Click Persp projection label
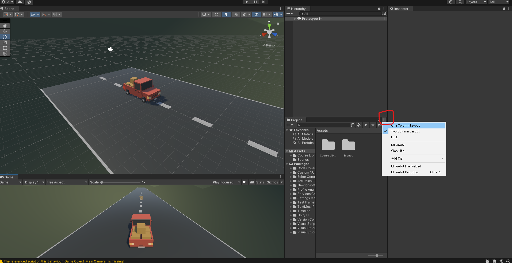This screenshot has width=512, height=263. [270, 45]
